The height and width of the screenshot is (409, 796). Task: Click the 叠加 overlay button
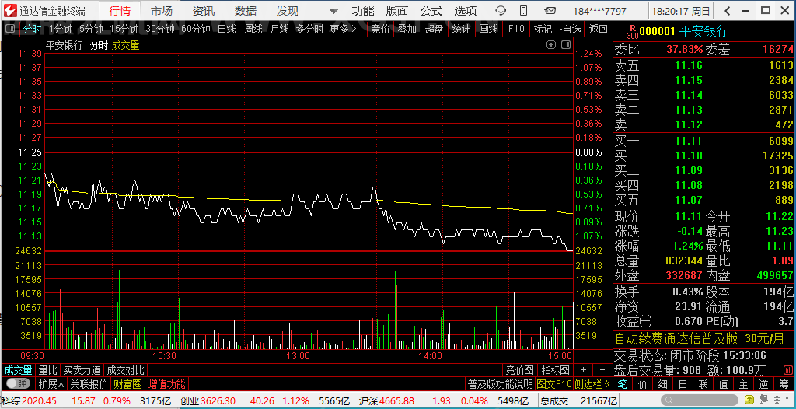[407, 29]
